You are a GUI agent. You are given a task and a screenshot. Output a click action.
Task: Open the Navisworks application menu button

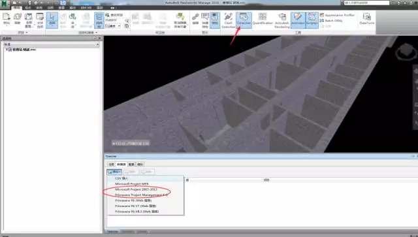5,4
